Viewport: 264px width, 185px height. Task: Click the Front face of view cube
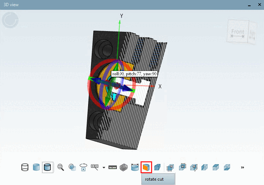[238, 31]
